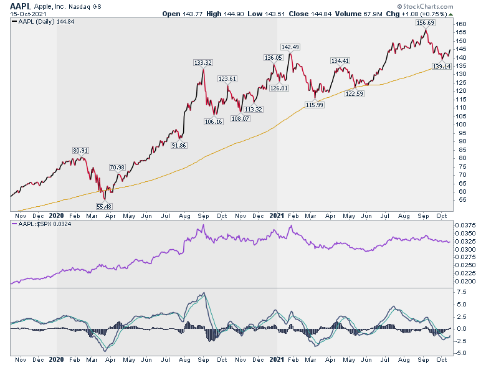This screenshot has width=486, height=365.
Task: Click the AAPL ticker symbol heading
Action: [21, 6]
